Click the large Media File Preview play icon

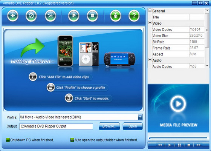pos(178,104)
